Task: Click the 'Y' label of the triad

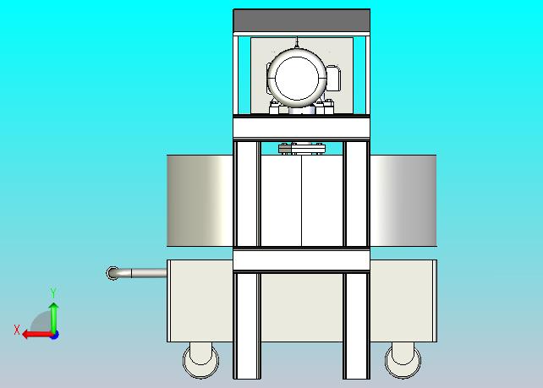Action: click(x=53, y=292)
